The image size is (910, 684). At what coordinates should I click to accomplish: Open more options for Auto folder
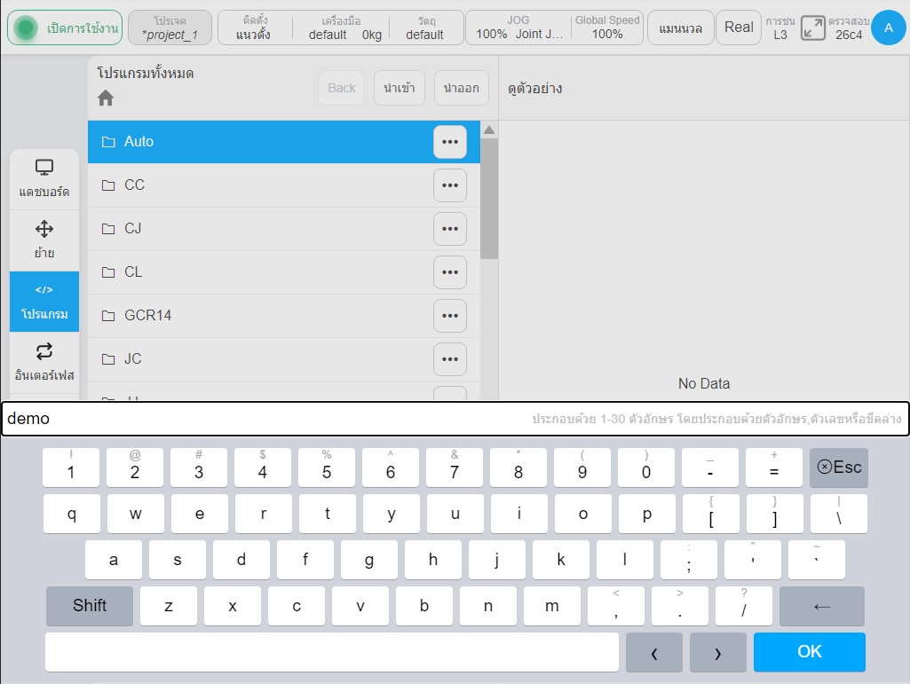[450, 142]
